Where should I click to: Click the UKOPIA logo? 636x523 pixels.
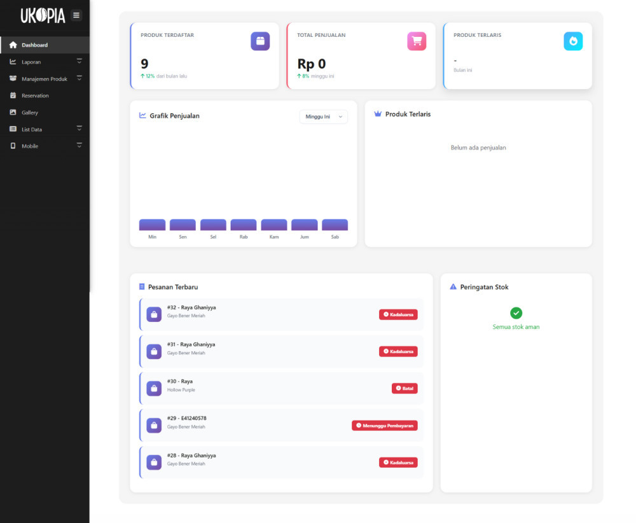point(43,15)
